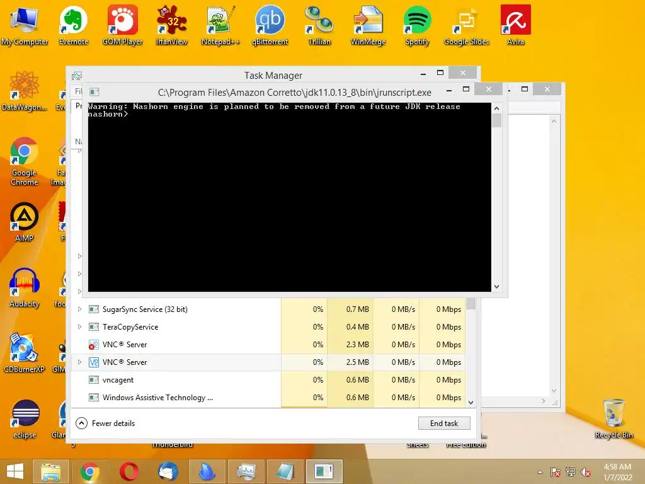The image size is (645, 484).
Task: Open Chrome from the taskbar
Action: coord(89,471)
